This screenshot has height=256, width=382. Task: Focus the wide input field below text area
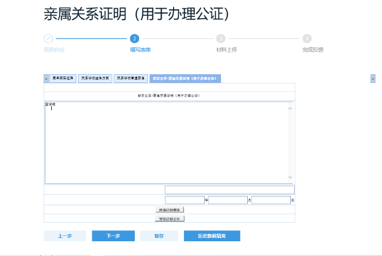[229, 190]
